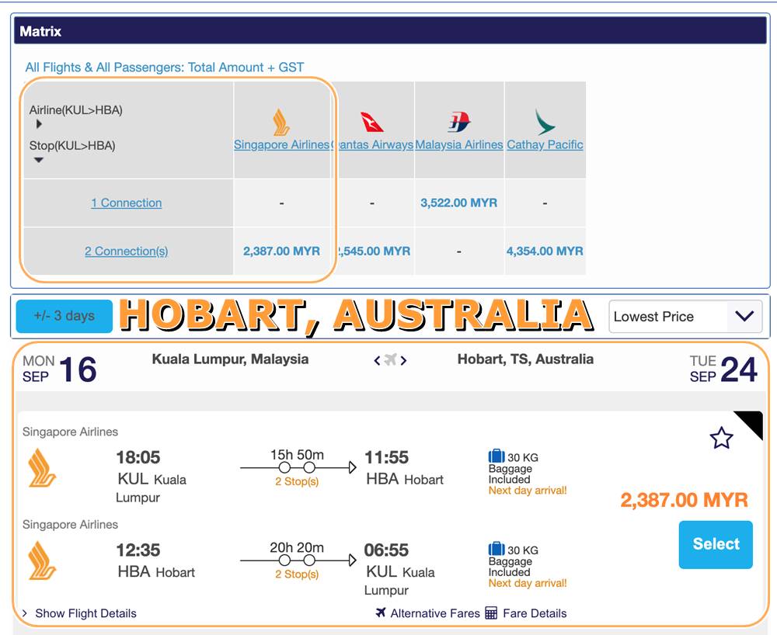The width and height of the screenshot is (777, 635).
Task: Click baggage icon for outbound 30 KG
Action: click(496, 456)
